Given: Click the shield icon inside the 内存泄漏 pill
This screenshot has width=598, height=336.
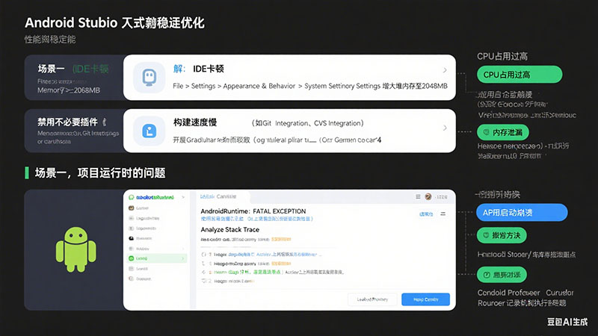Looking at the screenshot, I should [x=487, y=132].
